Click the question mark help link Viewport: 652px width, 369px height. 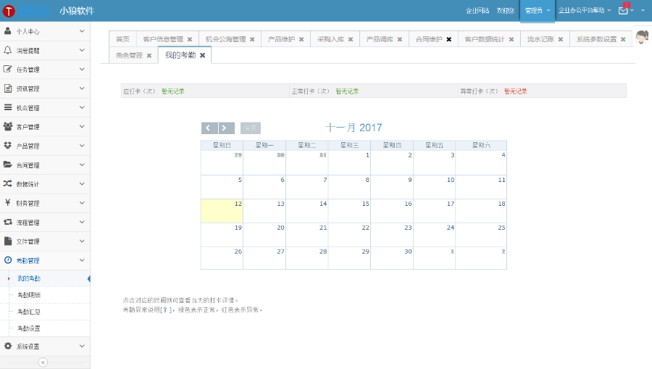click(165, 310)
